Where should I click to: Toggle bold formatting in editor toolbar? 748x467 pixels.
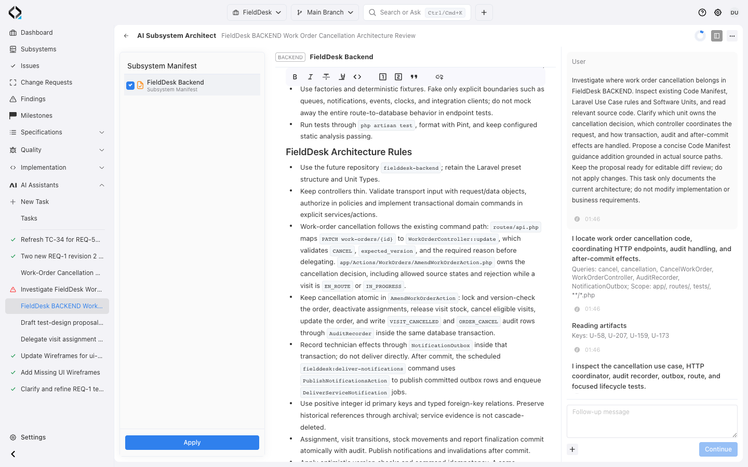(295, 77)
